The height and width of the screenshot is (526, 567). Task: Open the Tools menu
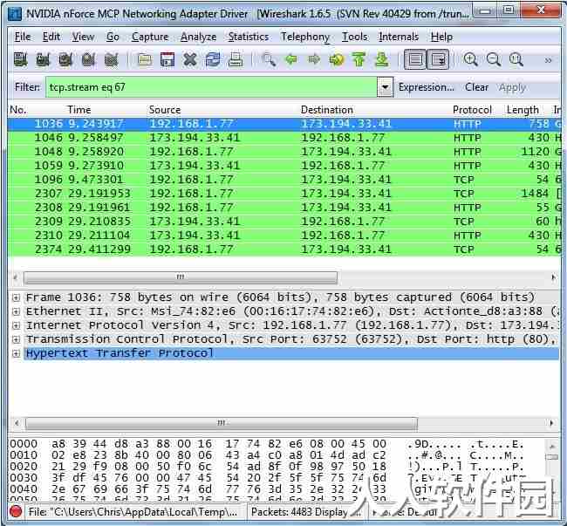coord(355,37)
